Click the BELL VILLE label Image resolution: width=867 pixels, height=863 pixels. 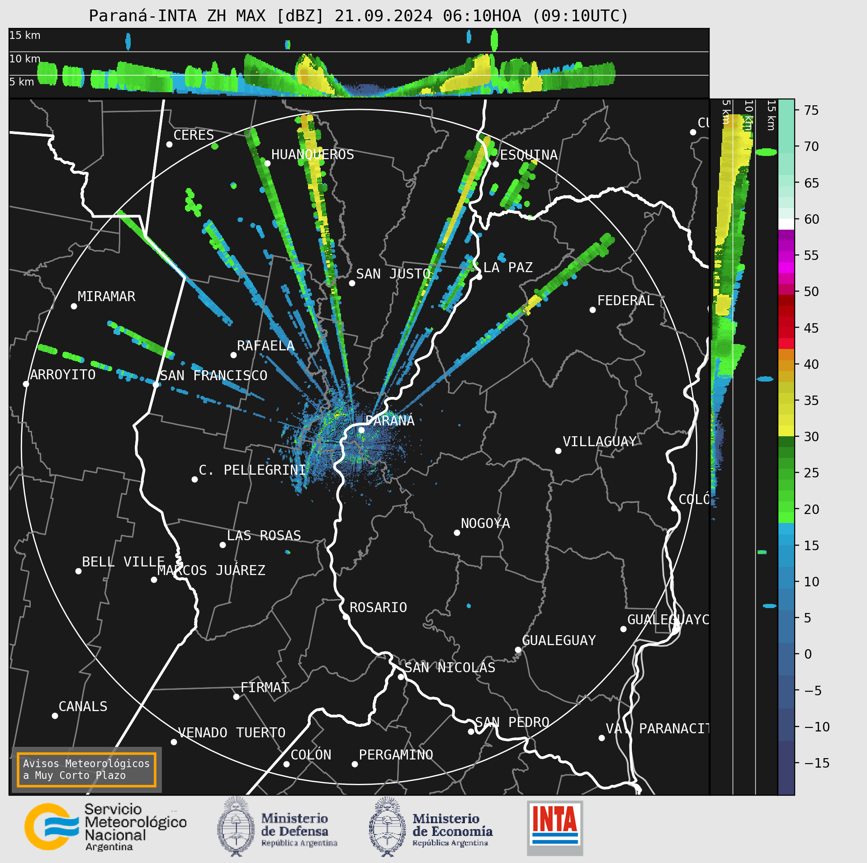coord(123,562)
